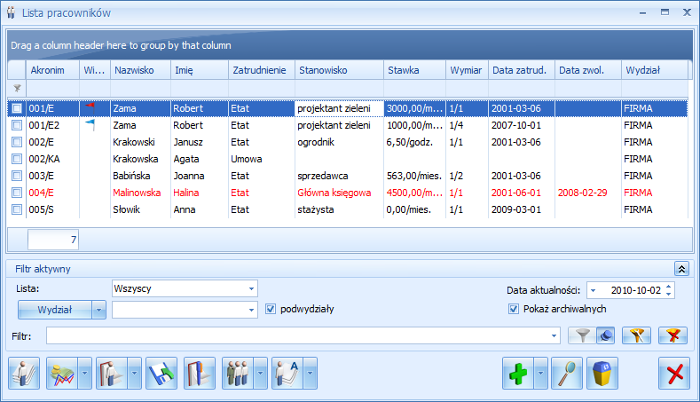The height and width of the screenshot is (402, 700).
Task: Sort by Akronim column header
Action: pos(52,70)
